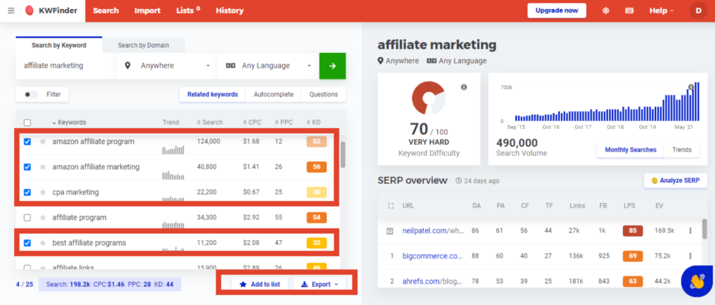Open the Search menu item
Viewport: 715px width, 305px height.
106,11
